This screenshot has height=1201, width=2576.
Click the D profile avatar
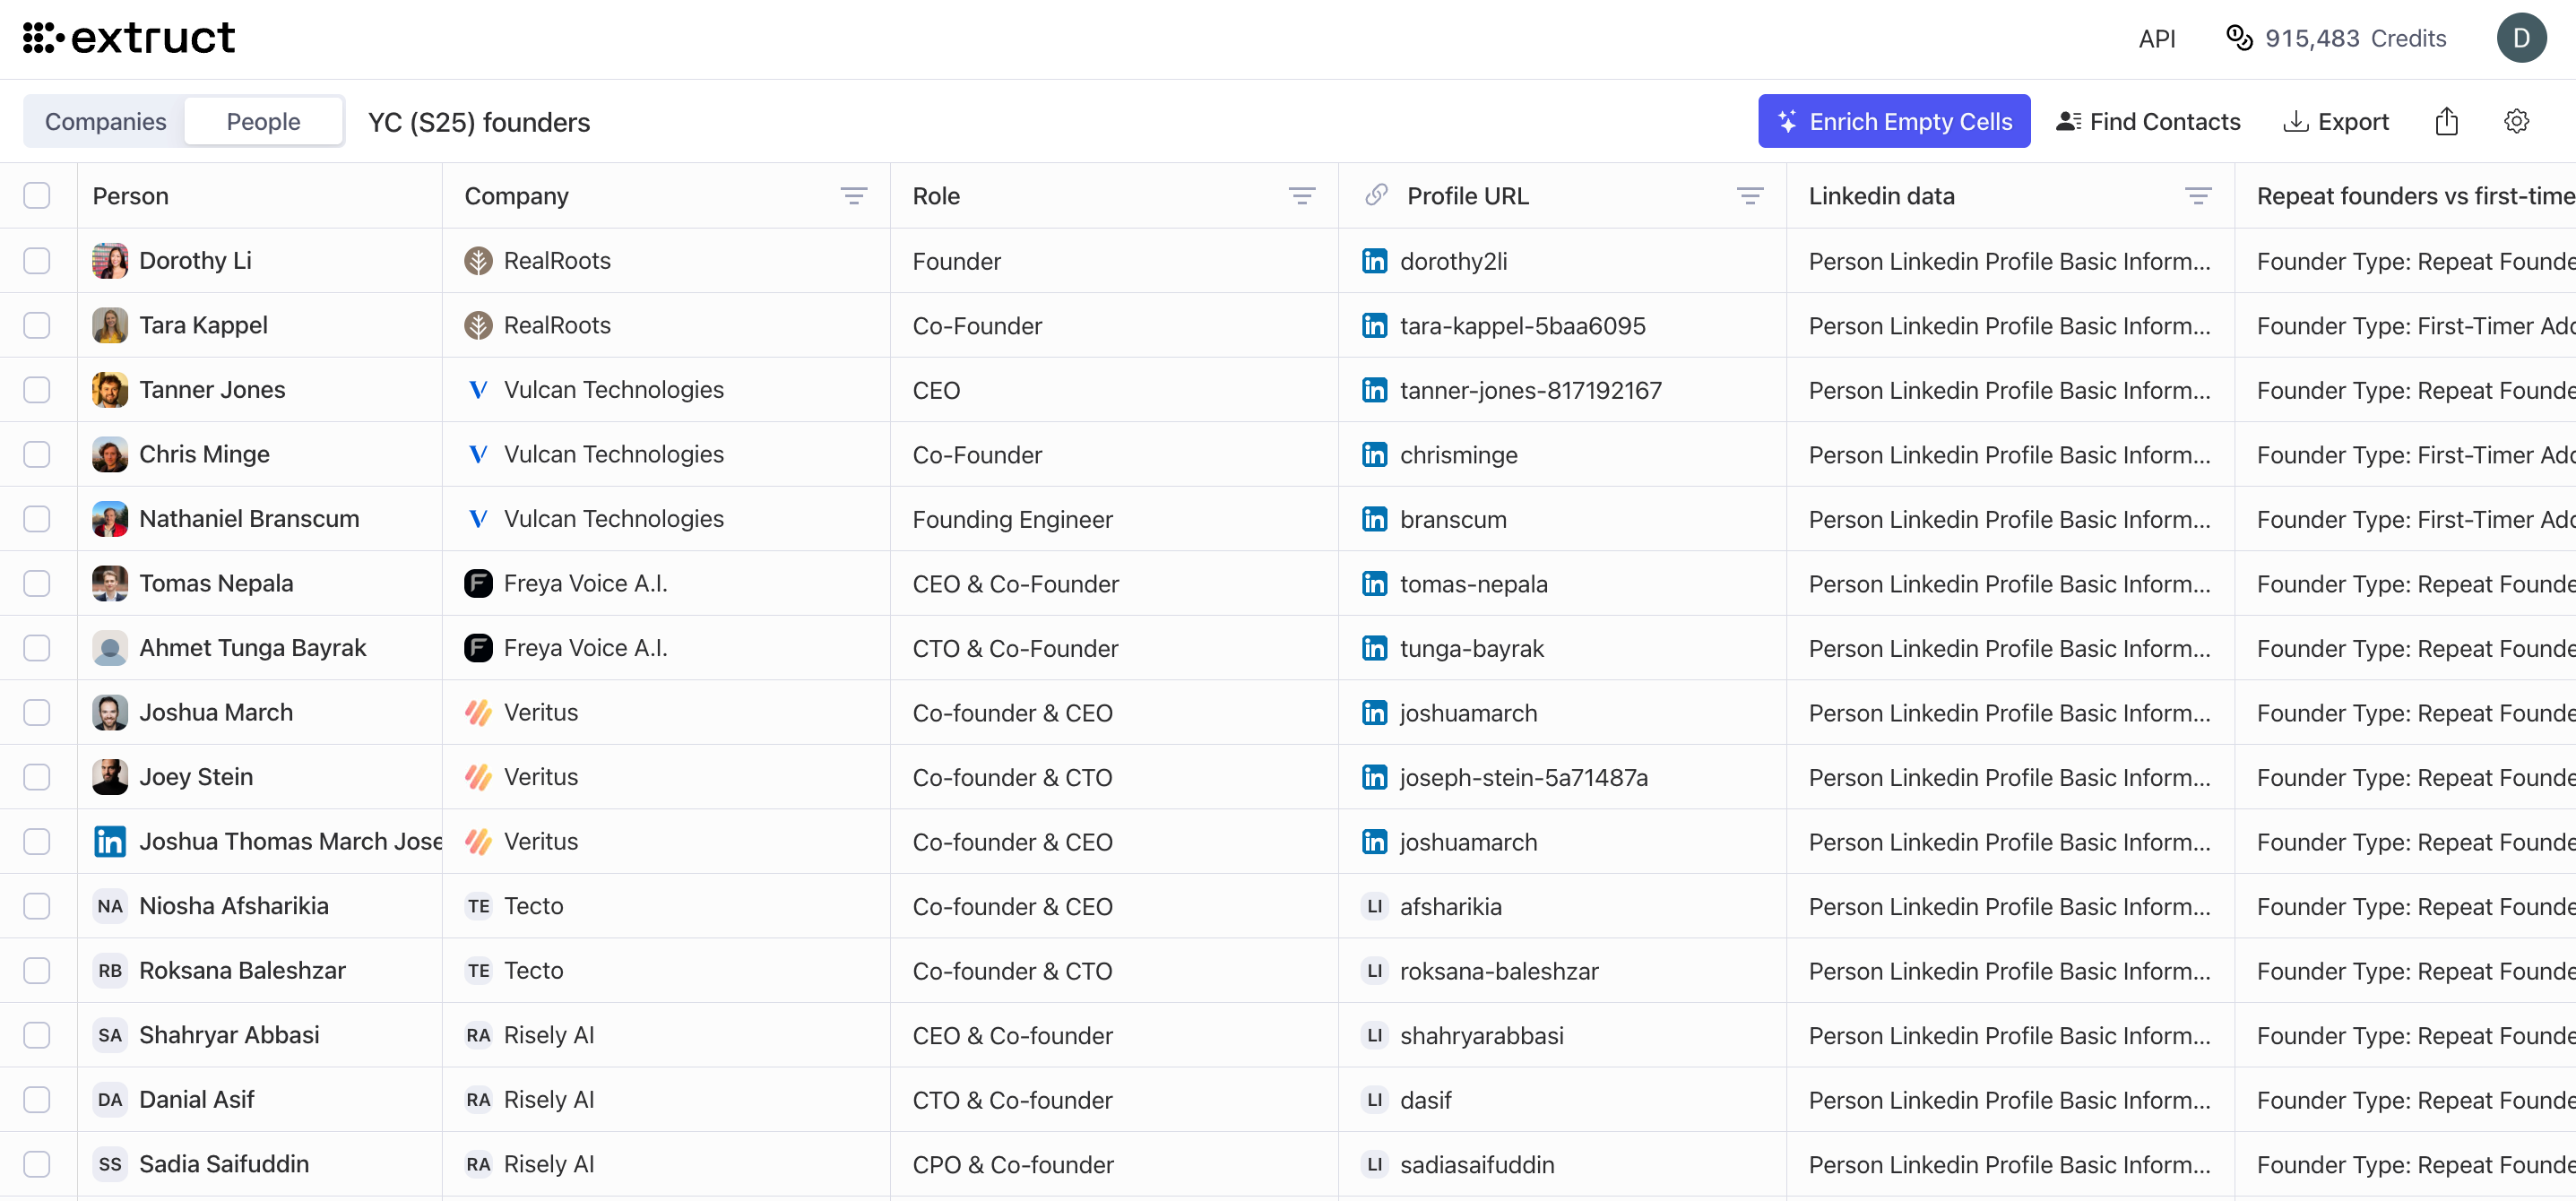[2522, 38]
